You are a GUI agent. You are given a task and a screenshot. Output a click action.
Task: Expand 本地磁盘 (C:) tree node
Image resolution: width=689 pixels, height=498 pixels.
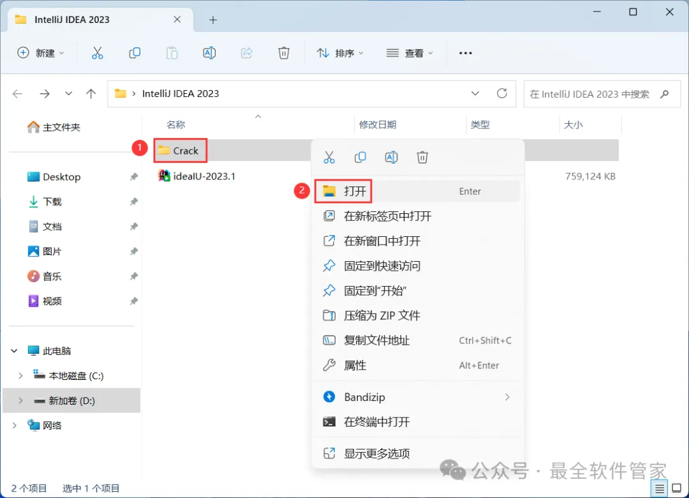coord(20,375)
